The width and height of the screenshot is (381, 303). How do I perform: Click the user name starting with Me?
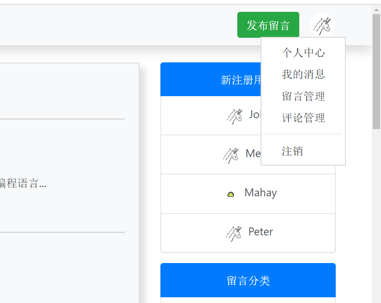pos(253,153)
